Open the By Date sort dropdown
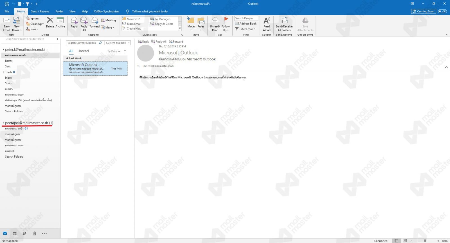Image resolution: width=450 pixels, height=243 pixels. pyautogui.click(x=114, y=51)
